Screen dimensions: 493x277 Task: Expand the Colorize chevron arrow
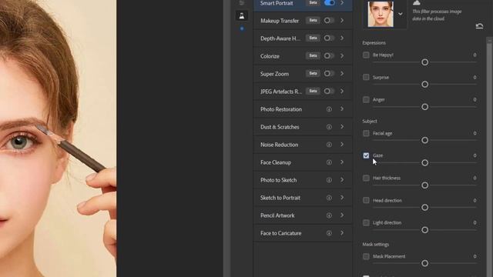coord(342,56)
